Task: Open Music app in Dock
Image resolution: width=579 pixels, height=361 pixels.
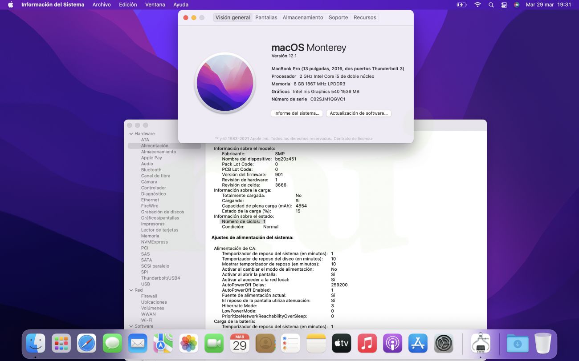Action: point(367,343)
